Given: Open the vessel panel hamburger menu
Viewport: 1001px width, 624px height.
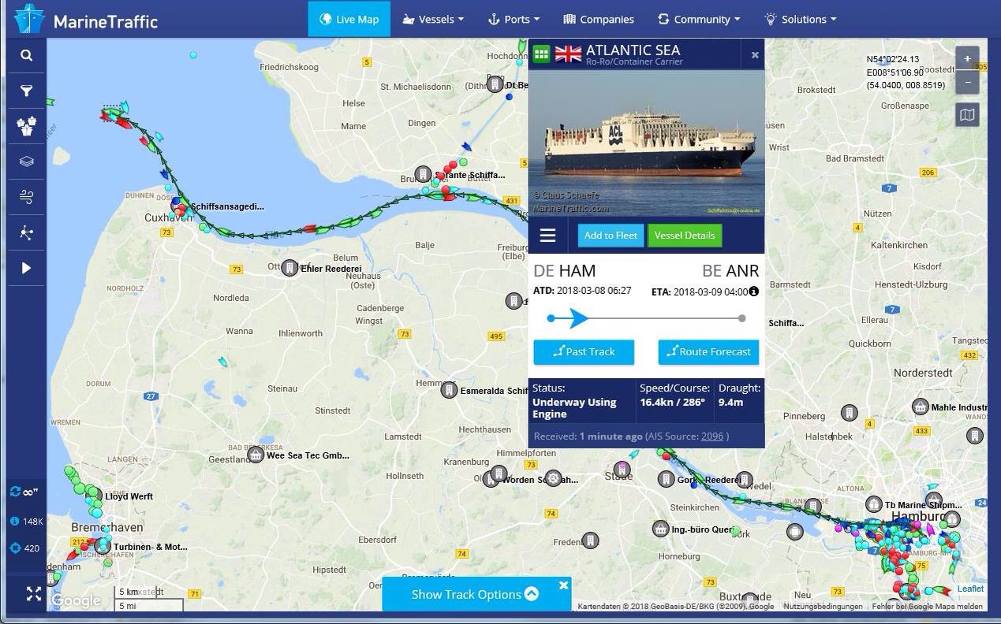Looking at the screenshot, I should [547, 236].
